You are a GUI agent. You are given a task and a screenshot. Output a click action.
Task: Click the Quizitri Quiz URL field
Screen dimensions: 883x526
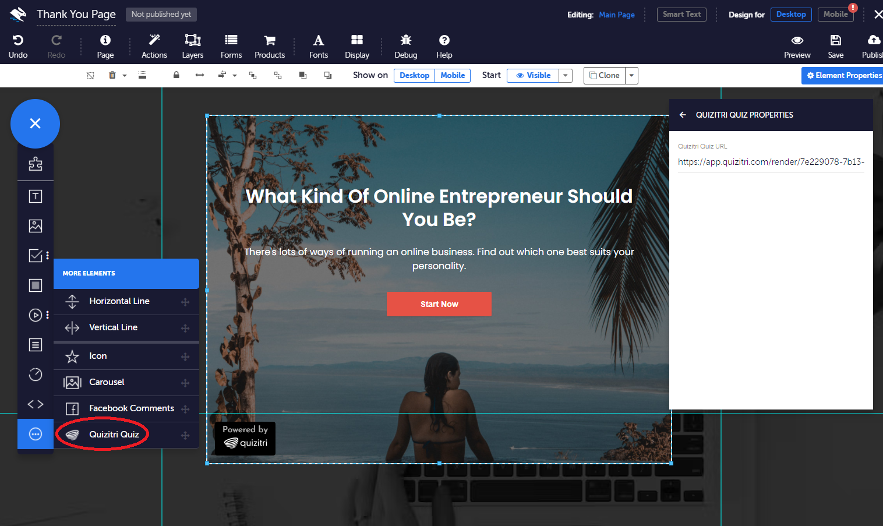tap(771, 162)
